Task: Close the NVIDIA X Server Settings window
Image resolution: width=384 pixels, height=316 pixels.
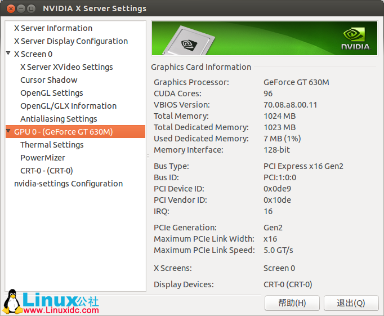Action: 10,8
